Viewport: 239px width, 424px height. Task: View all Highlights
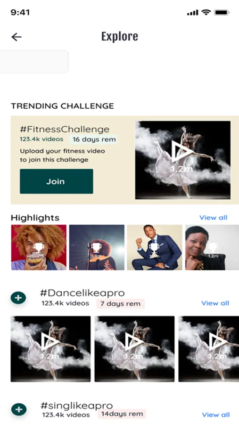pyautogui.click(x=213, y=217)
